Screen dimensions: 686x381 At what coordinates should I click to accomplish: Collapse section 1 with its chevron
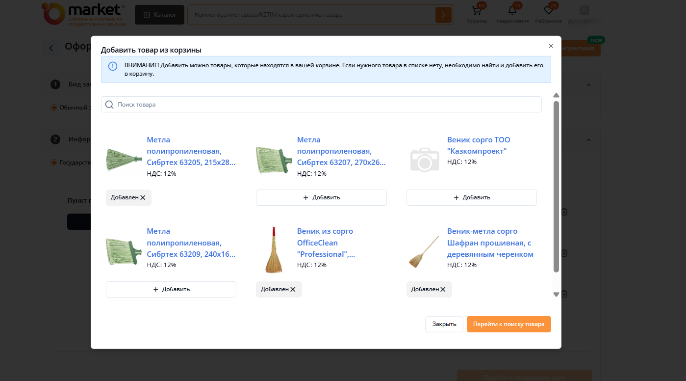pyautogui.click(x=589, y=84)
